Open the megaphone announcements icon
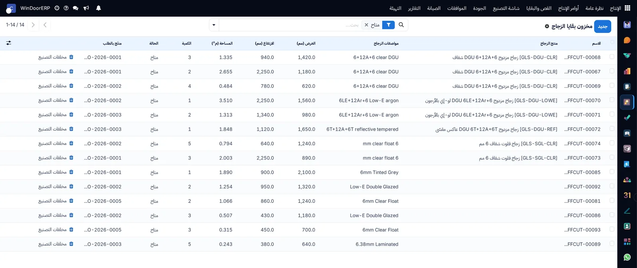Viewport: 637px width, 268px height. pyautogui.click(x=86, y=8)
